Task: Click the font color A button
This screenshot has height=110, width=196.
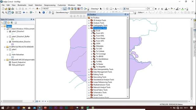Action: 166,9
